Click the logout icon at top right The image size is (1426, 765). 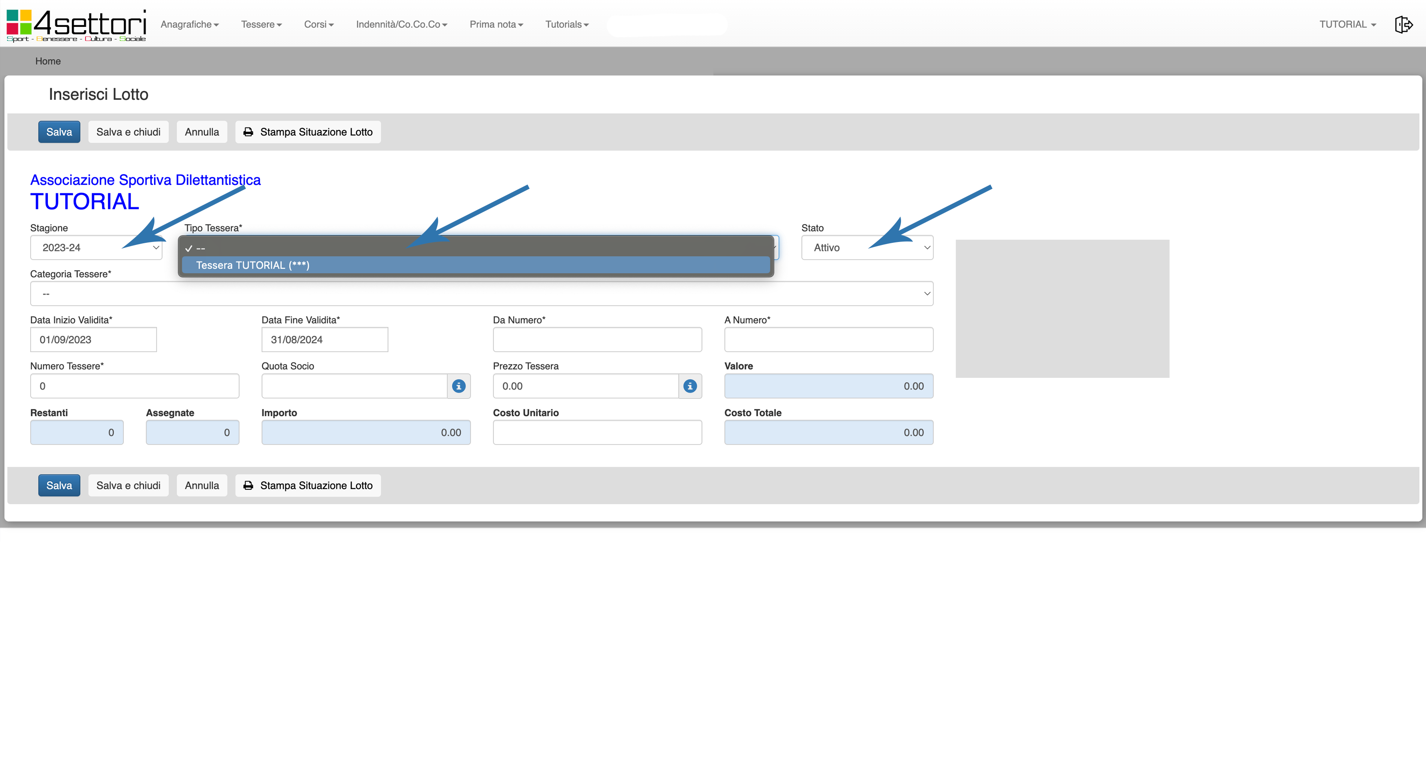click(x=1403, y=24)
